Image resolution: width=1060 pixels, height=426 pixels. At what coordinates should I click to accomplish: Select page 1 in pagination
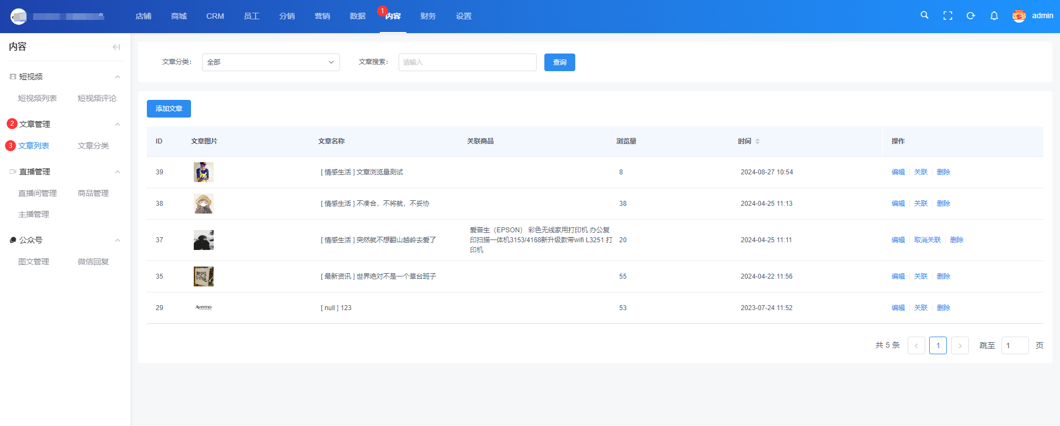[x=938, y=345]
